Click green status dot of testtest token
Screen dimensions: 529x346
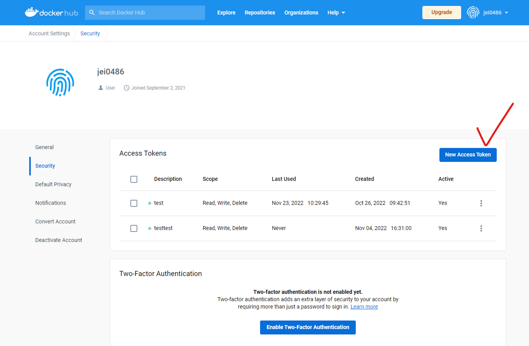(x=149, y=228)
